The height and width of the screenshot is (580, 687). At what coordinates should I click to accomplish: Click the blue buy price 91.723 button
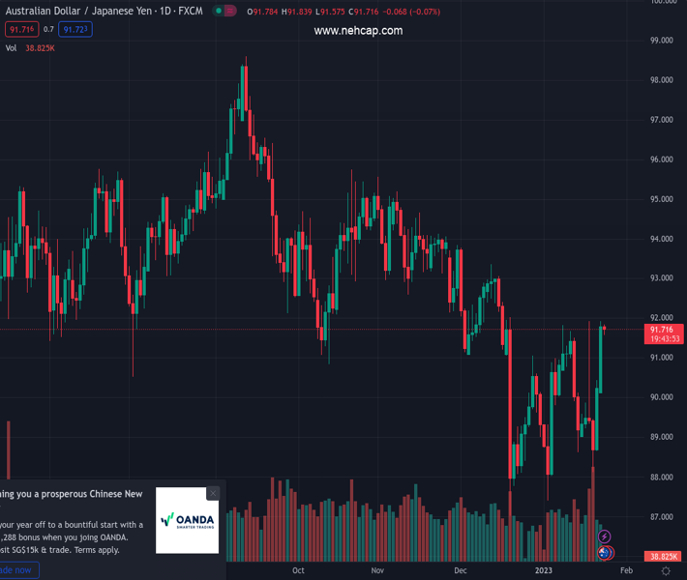click(75, 30)
